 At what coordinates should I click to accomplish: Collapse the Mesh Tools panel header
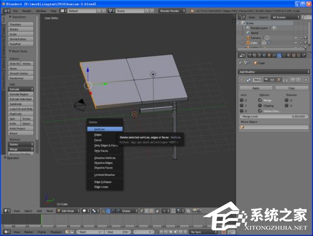[18, 51]
